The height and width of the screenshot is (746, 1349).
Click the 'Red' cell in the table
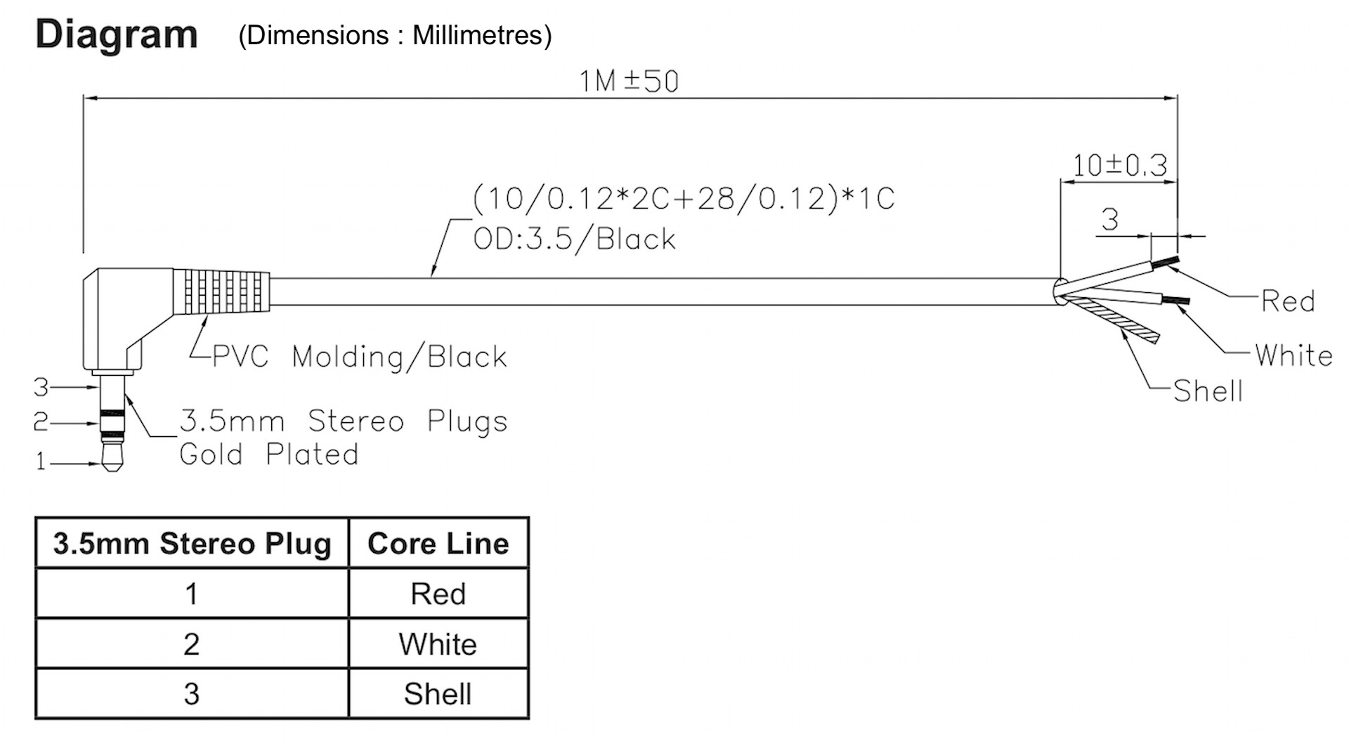click(x=438, y=594)
